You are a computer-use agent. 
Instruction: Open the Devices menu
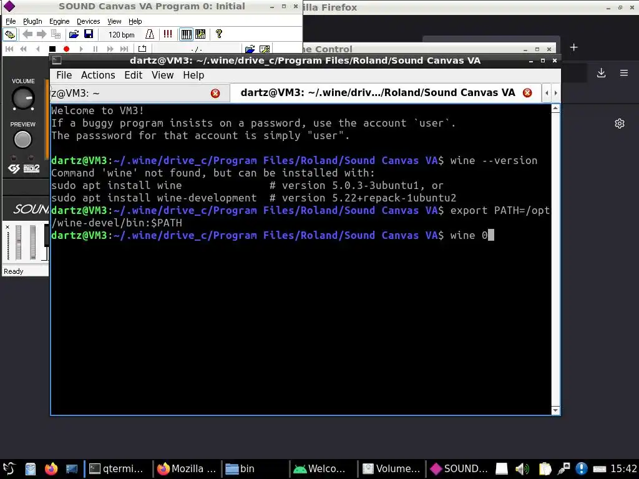(x=89, y=21)
